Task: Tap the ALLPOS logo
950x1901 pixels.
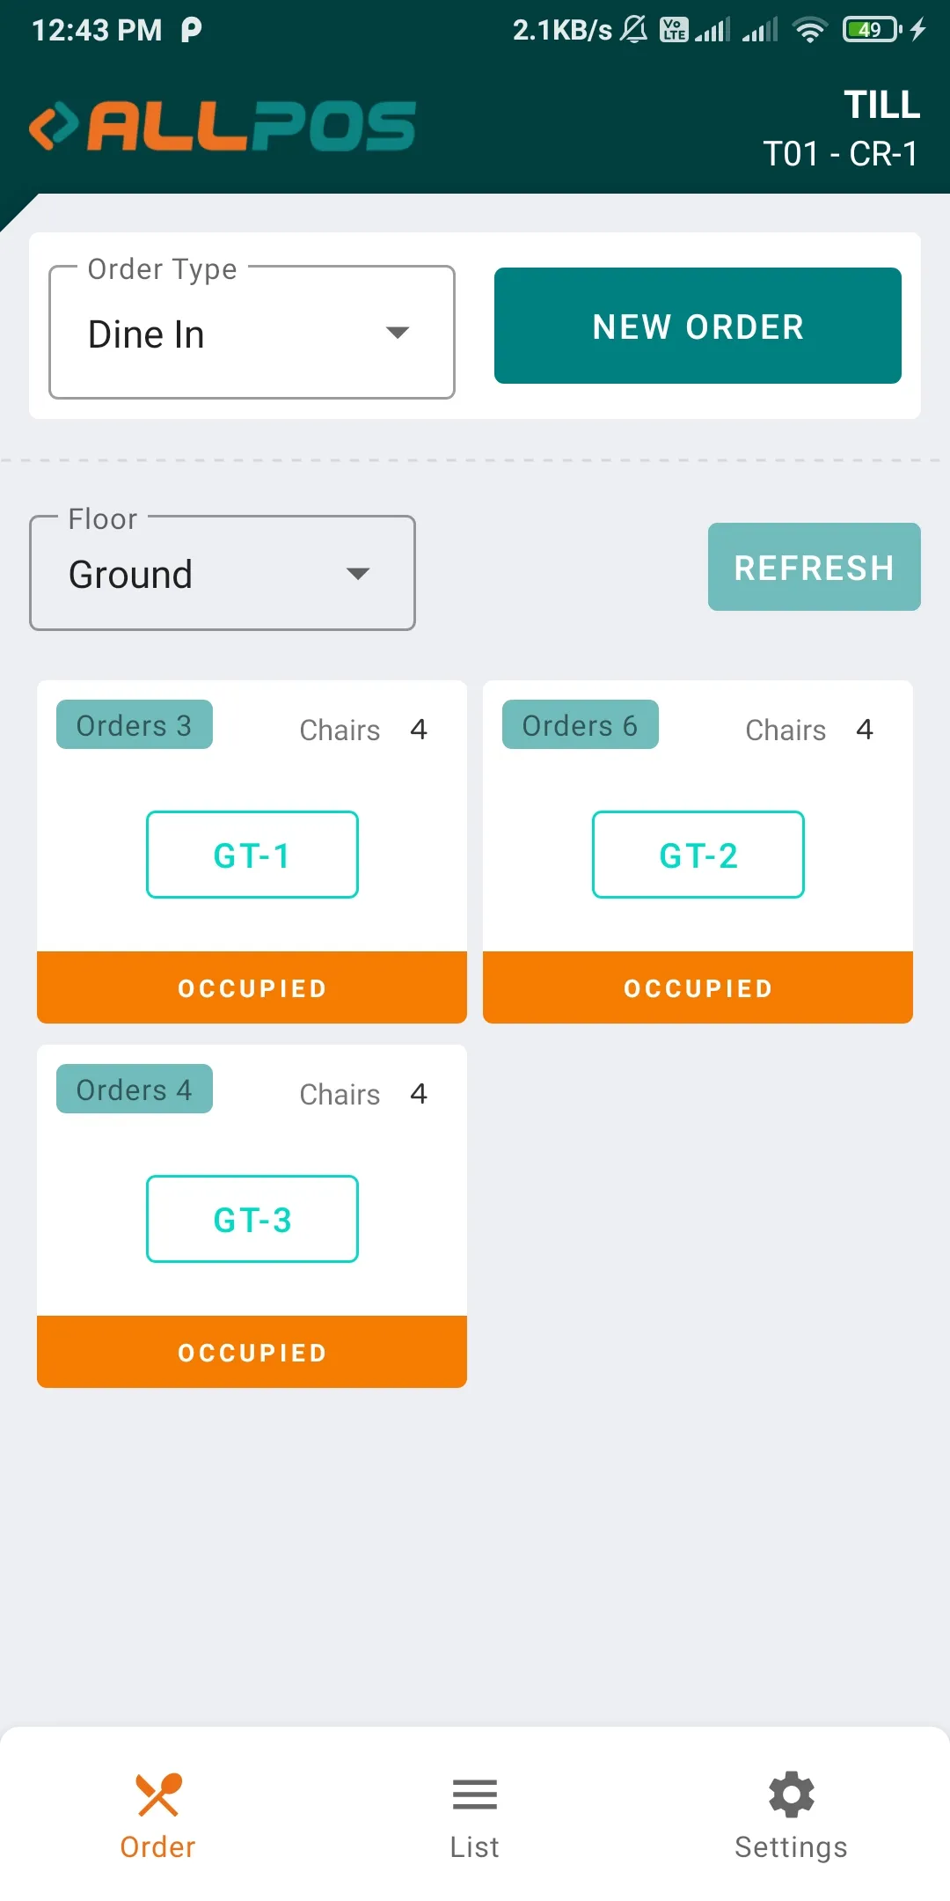Action: 223,126
